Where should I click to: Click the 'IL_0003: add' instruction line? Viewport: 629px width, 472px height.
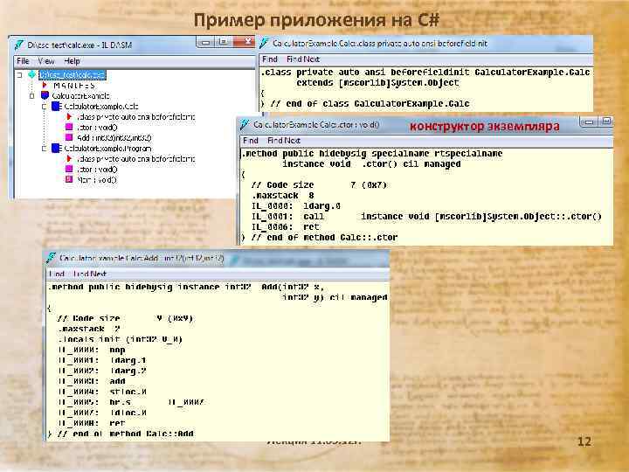92,381
